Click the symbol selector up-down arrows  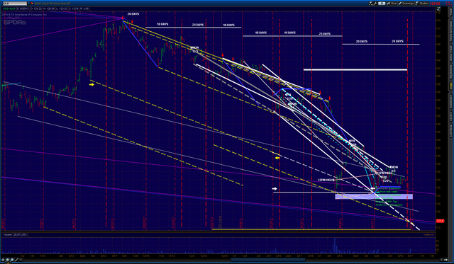tap(28, 4)
